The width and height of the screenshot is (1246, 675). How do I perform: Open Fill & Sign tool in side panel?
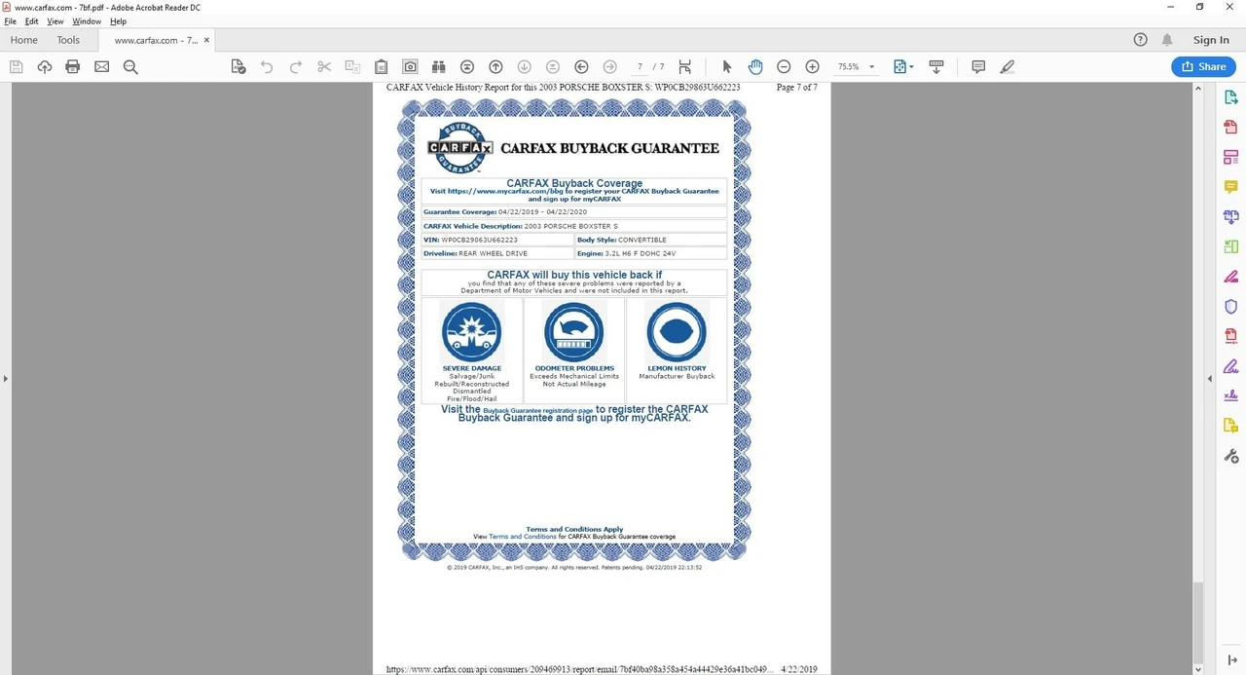(1230, 366)
